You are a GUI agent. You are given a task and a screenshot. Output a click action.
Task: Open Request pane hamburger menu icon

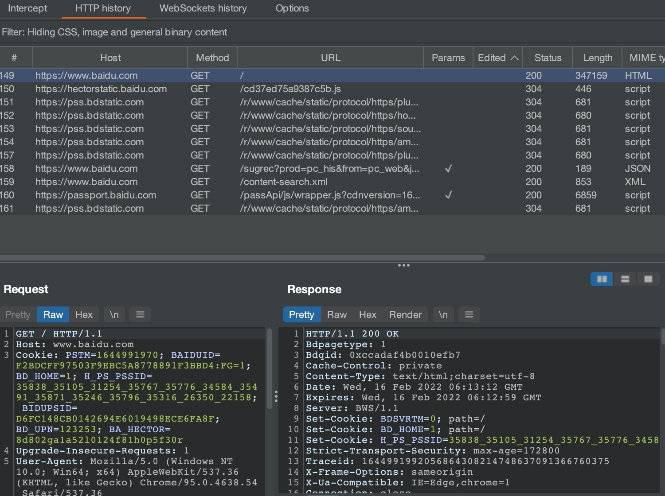140,314
